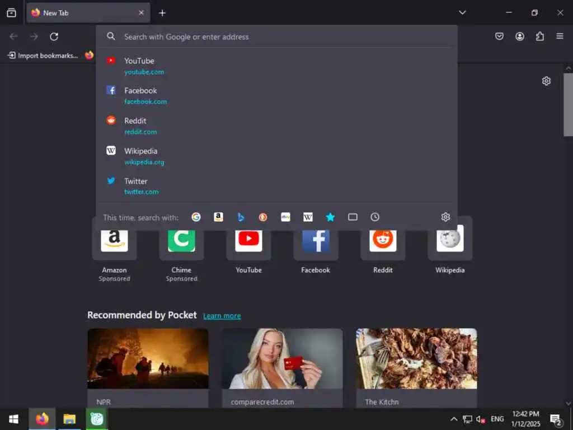Search this time with Wikipedia icon
The height and width of the screenshot is (430, 573).
(308, 217)
